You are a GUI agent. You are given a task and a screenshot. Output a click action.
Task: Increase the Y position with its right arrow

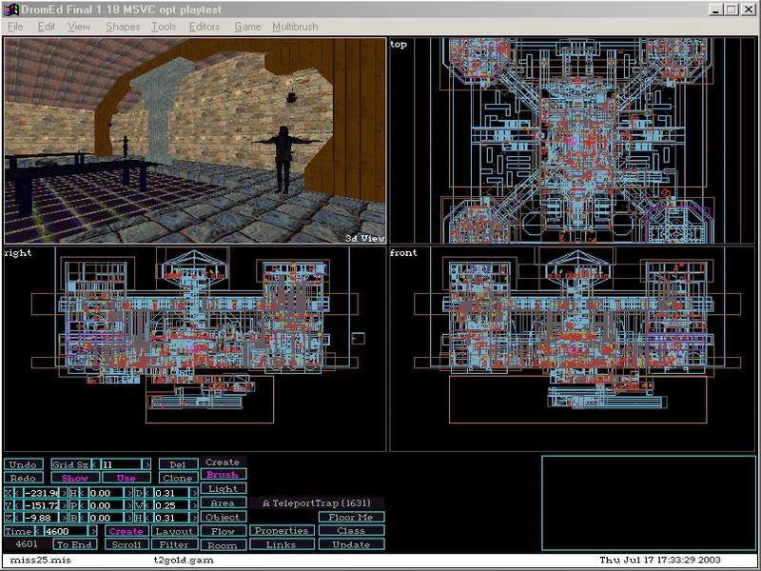[65, 505]
